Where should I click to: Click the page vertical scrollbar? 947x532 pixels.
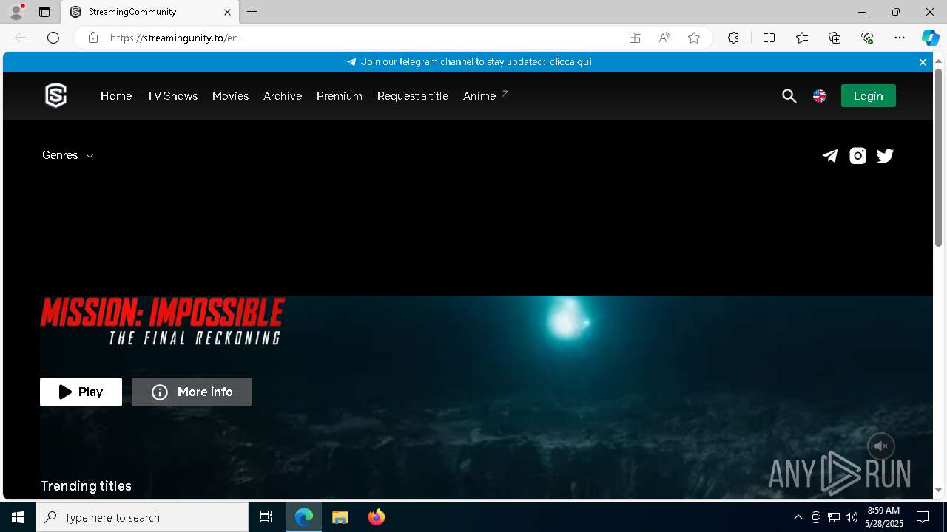pos(938,157)
